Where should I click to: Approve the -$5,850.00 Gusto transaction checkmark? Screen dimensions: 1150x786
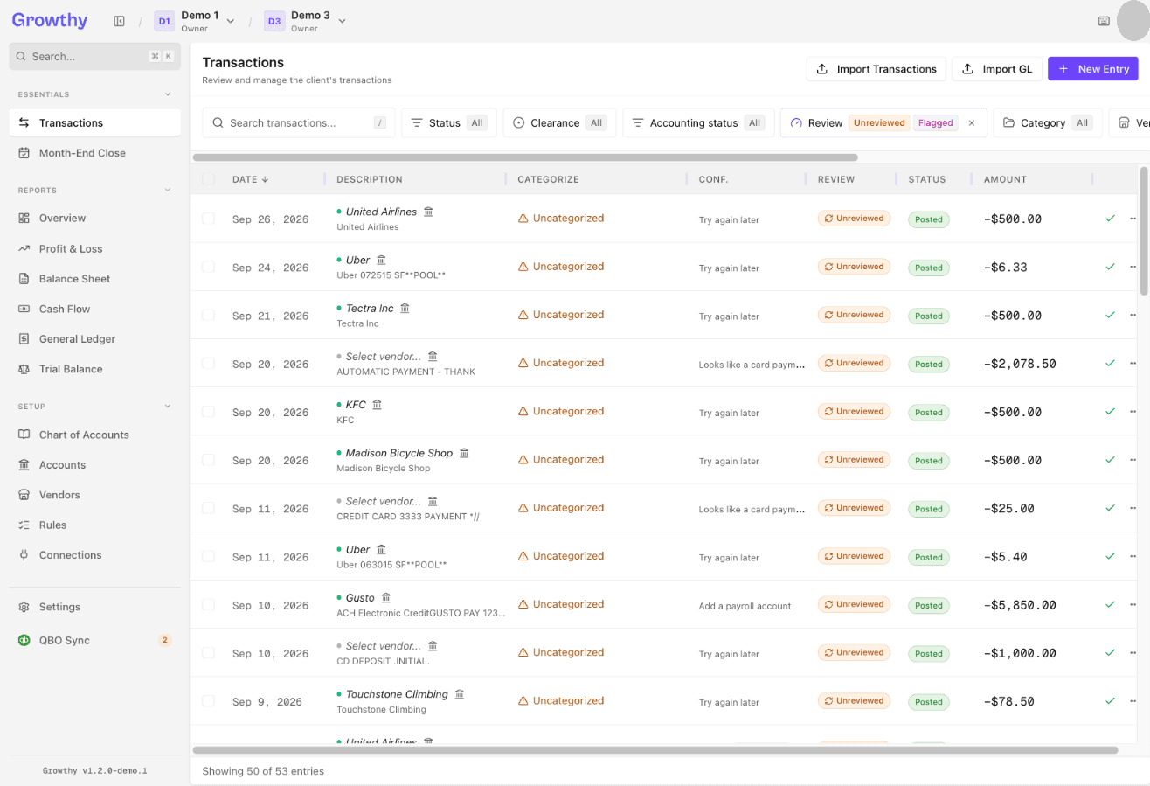[1110, 604]
